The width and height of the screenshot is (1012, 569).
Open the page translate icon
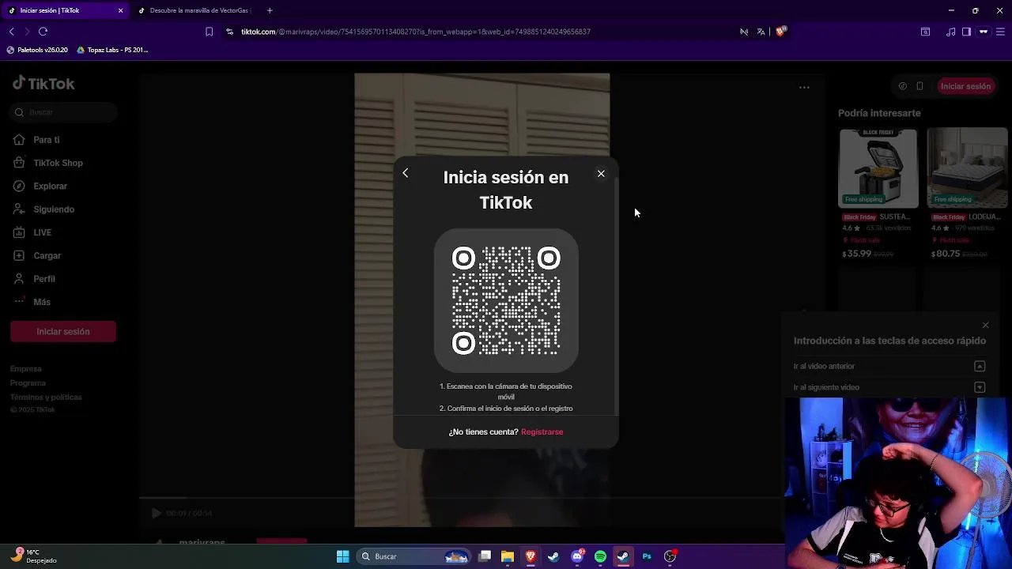coord(761,32)
